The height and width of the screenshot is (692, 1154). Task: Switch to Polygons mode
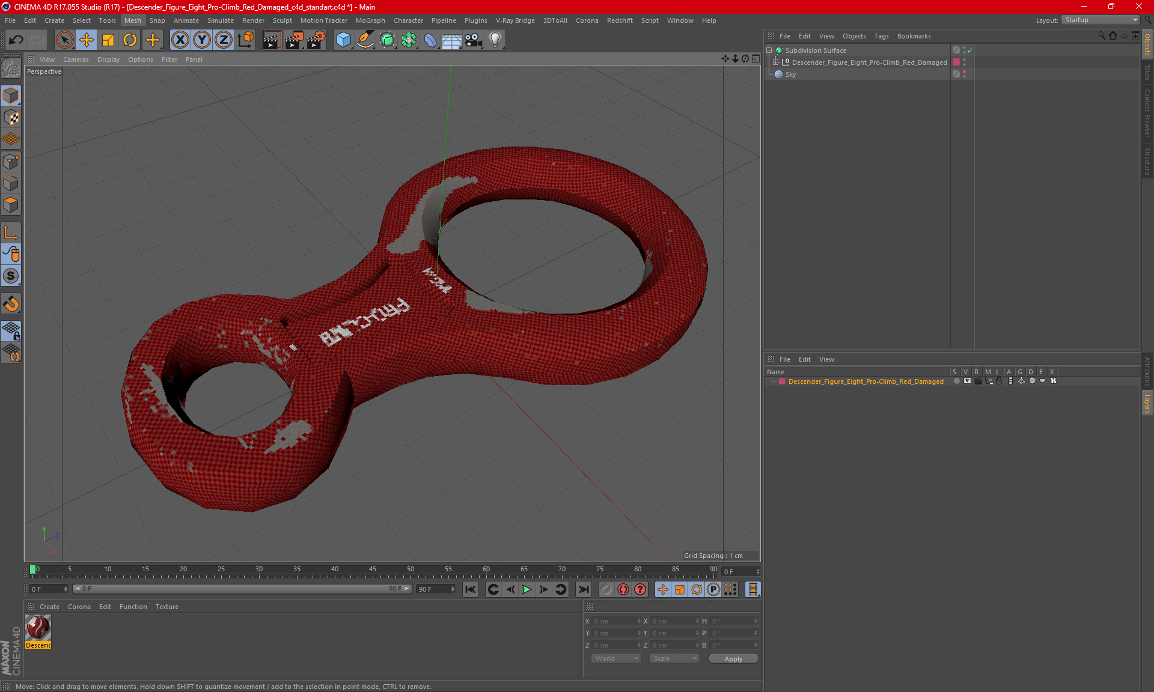(x=11, y=205)
